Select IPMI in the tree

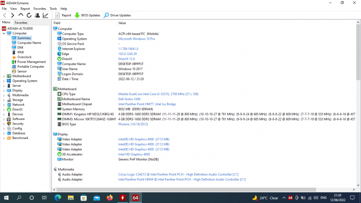pos(20,52)
